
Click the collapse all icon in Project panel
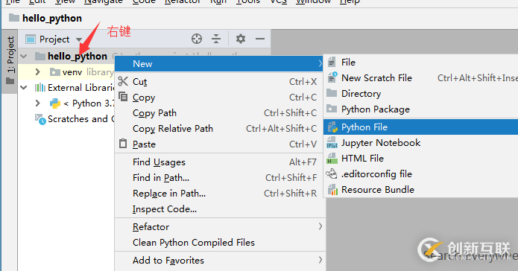click(216, 39)
